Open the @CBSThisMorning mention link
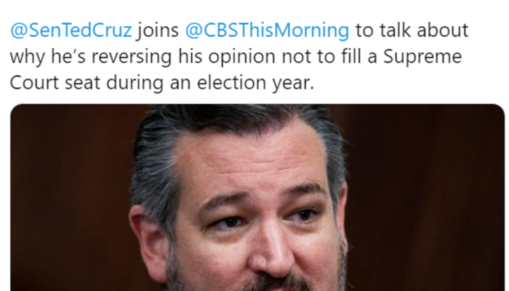 (x=267, y=31)
